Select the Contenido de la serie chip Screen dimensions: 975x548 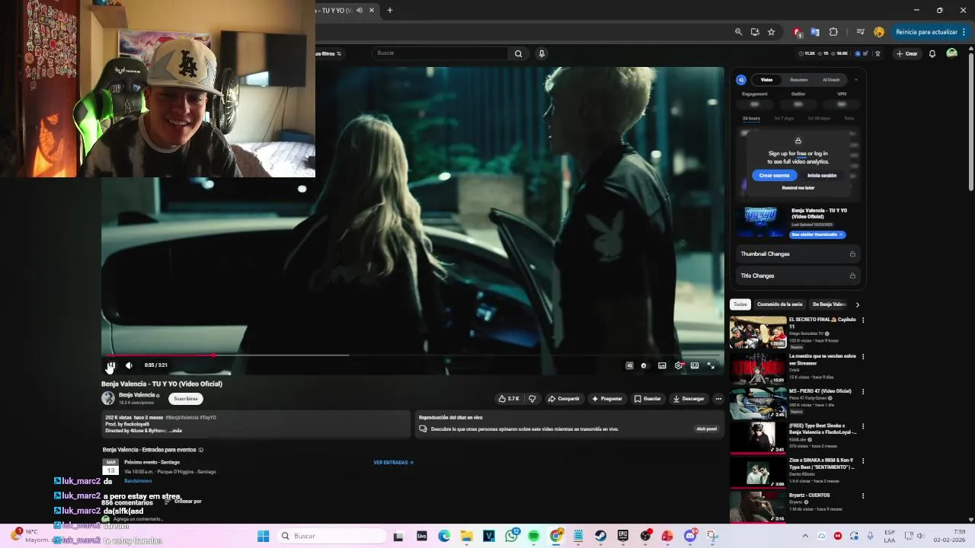779,304
